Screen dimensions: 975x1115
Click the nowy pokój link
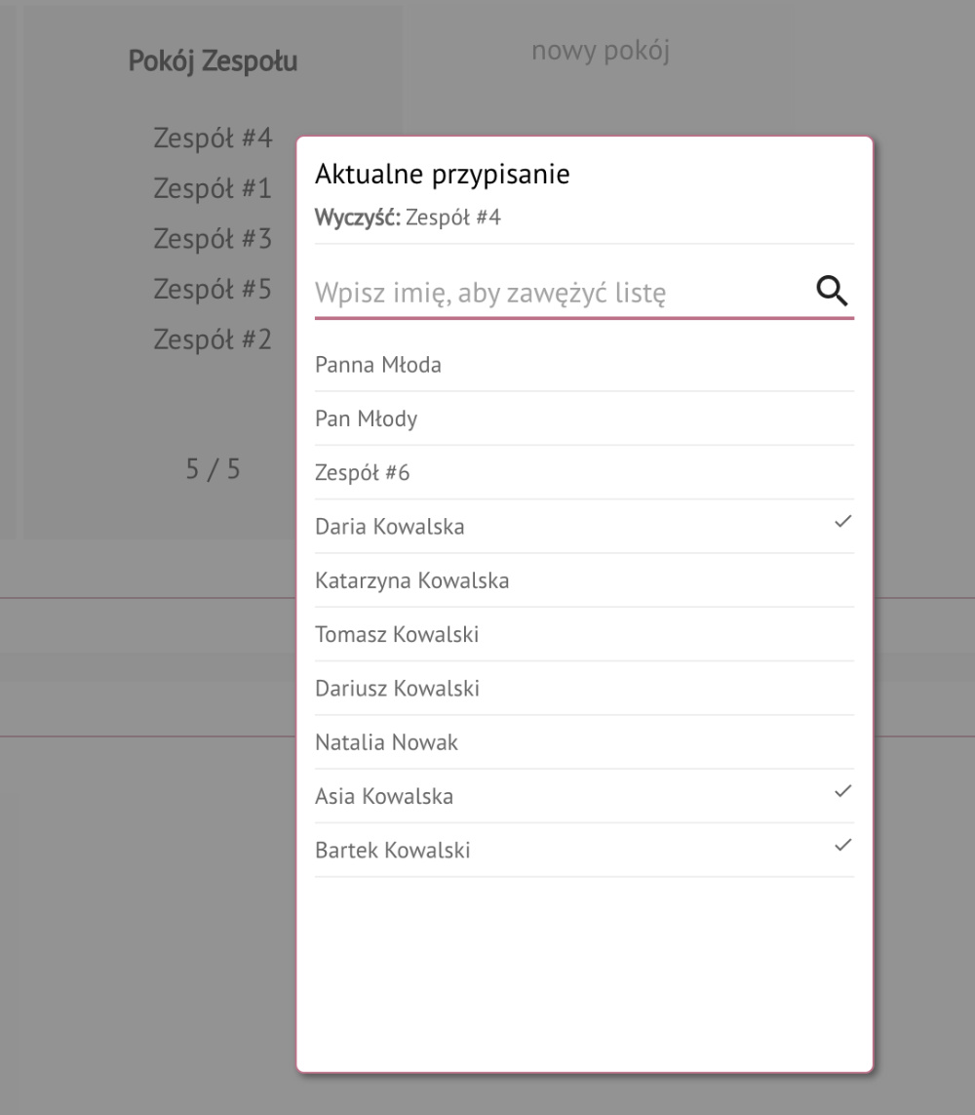click(601, 51)
